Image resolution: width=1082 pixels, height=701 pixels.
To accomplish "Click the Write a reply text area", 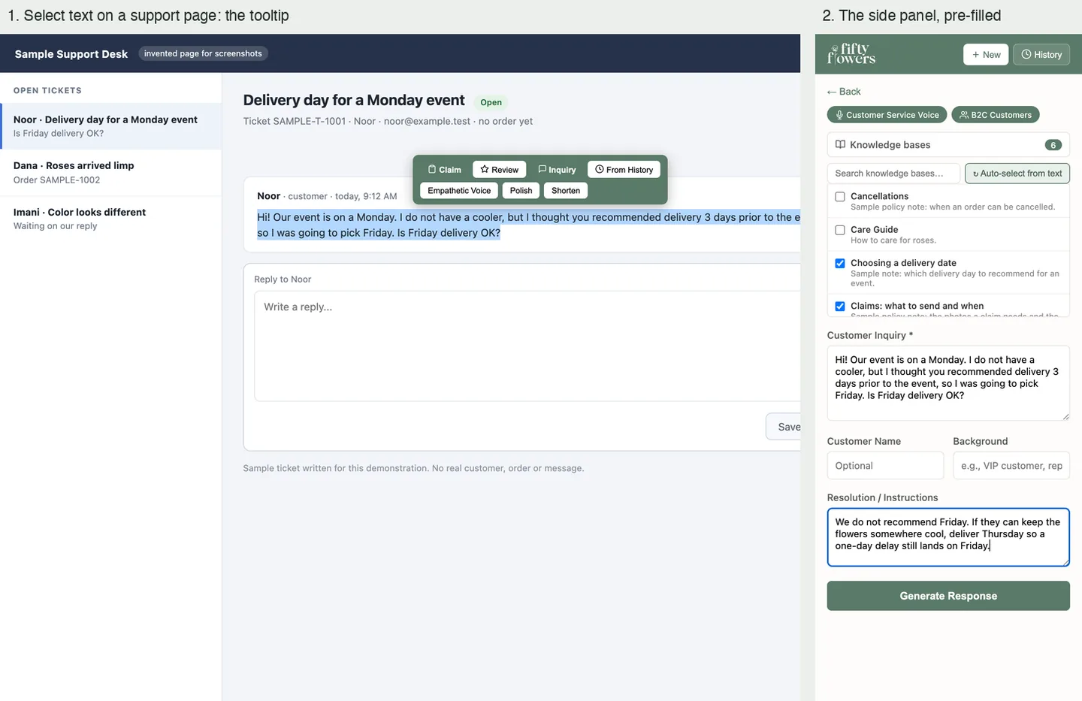I will [527, 346].
